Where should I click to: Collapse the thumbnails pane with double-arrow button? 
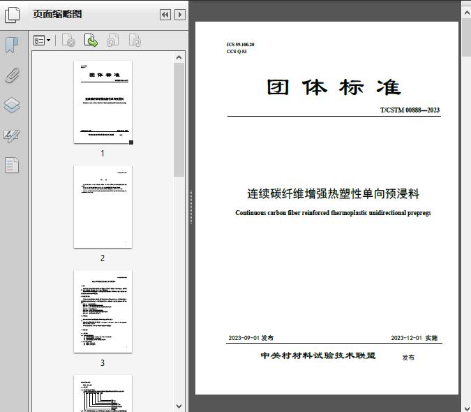[165, 15]
